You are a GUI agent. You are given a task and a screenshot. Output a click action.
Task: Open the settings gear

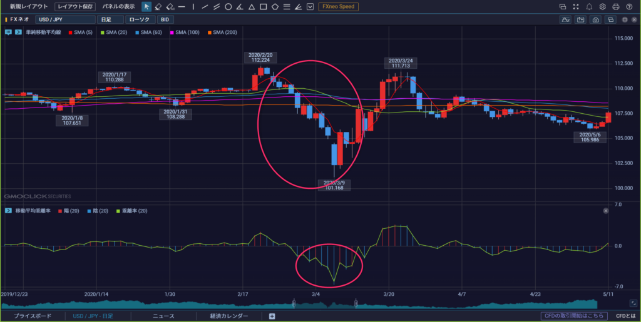(602, 6)
